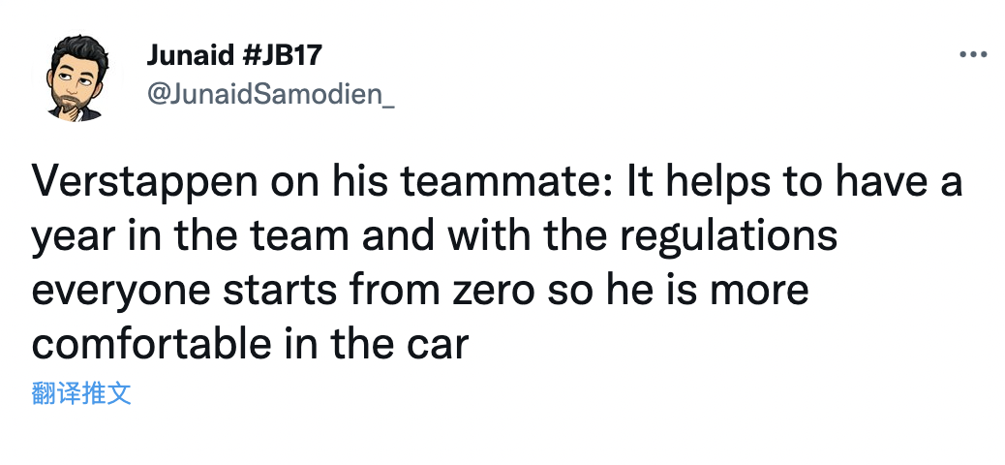The image size is (1005, 465).
Task: Click the word "car" ending the tweet
Action: click(x=438, y=345)
